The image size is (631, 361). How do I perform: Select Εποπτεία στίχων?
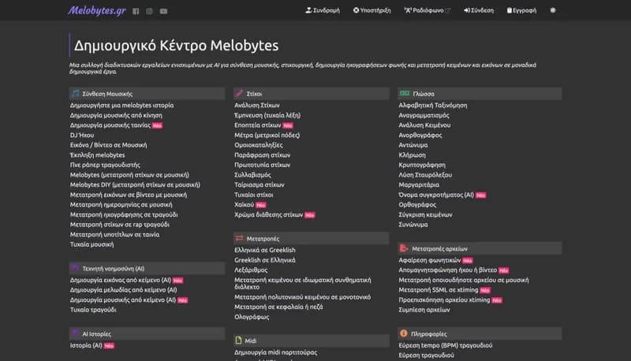tap(258, 125)
